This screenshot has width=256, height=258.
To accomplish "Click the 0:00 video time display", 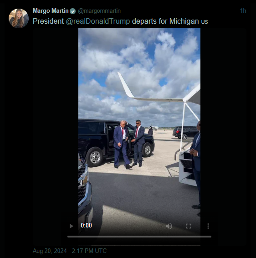I will (x=86, y=225).
